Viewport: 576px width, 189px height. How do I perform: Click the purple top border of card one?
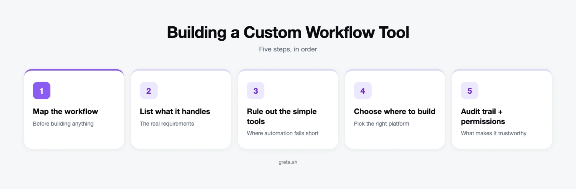tap(74, 70)
